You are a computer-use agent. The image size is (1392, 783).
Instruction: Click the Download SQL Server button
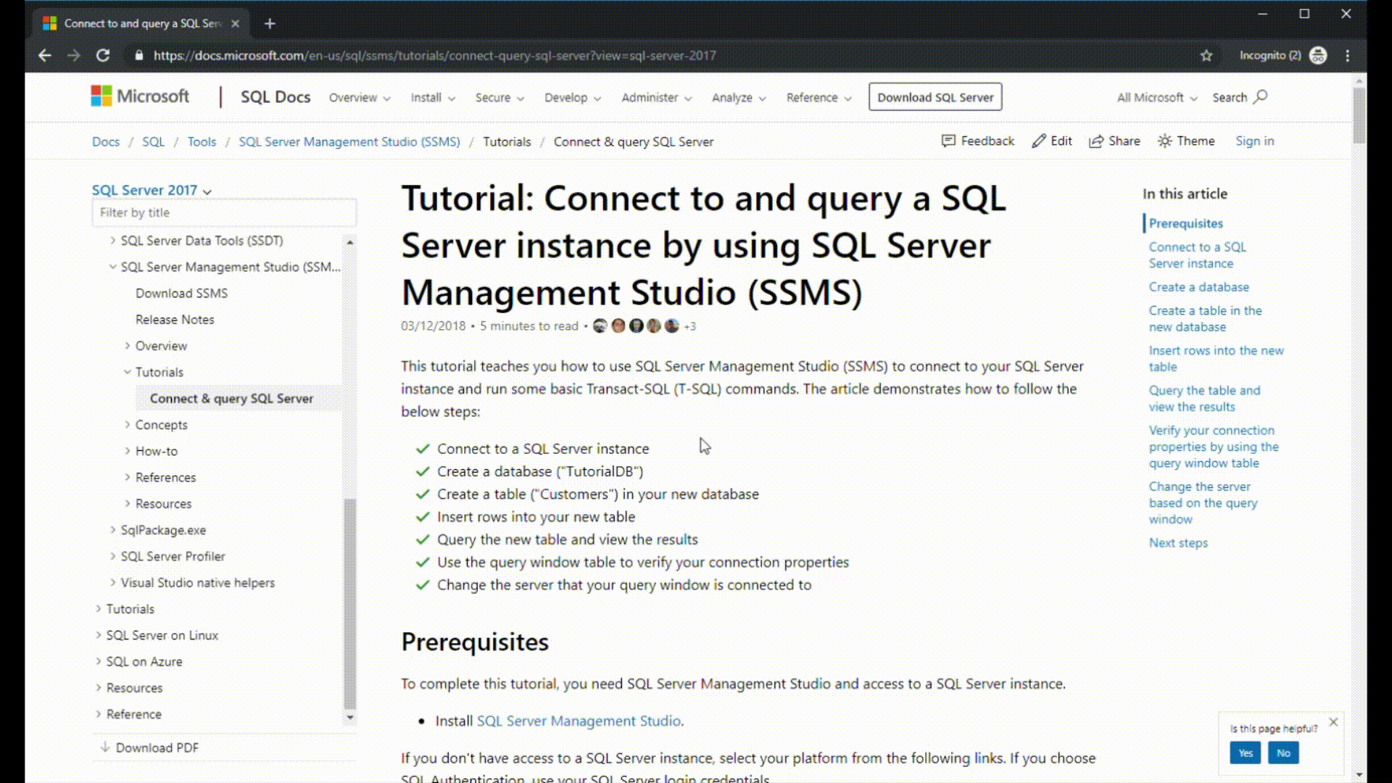pyautogui.click(x=935, y=96)
